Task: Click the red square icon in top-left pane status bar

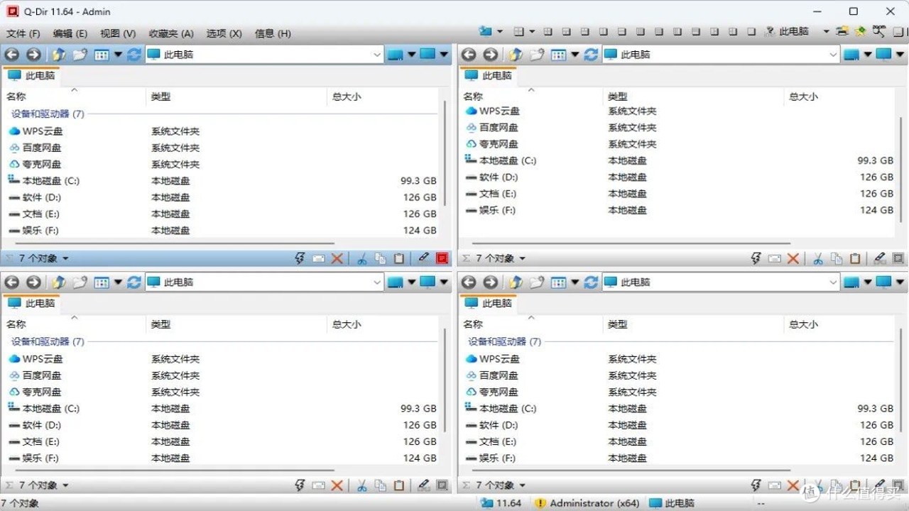Action: tap(442, 258)
